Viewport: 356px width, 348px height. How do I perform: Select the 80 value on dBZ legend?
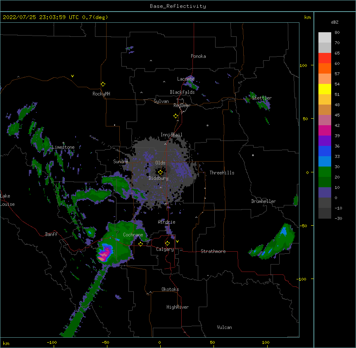coord(337,33)
